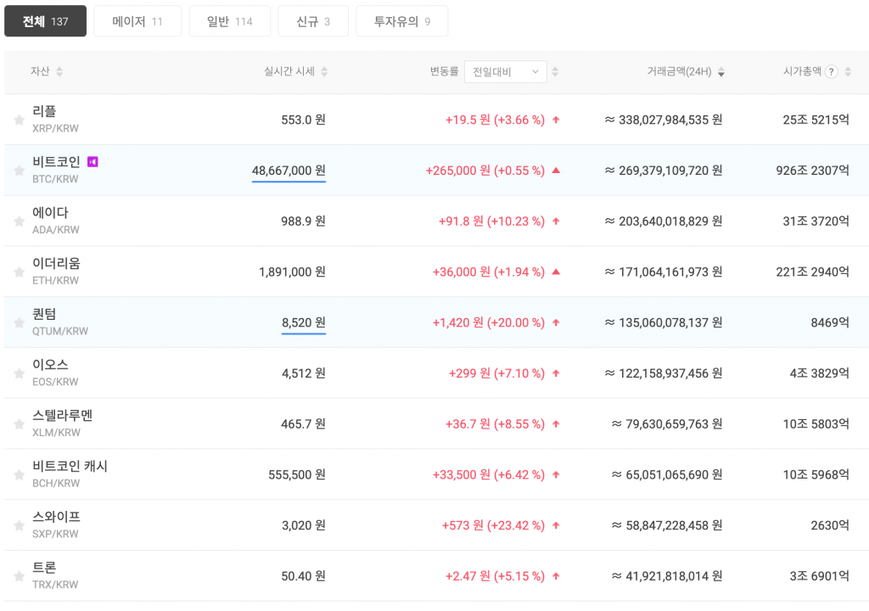
Task: Switch to the 메이저 tab
Action: tap(137, 21)
